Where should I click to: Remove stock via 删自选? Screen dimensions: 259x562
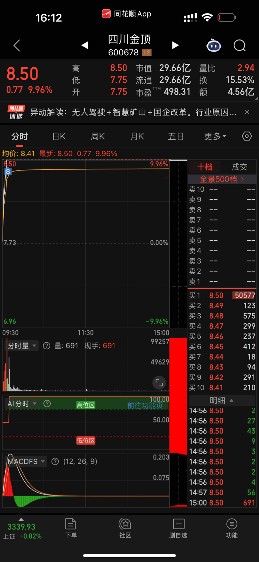(x=178, y=528)
